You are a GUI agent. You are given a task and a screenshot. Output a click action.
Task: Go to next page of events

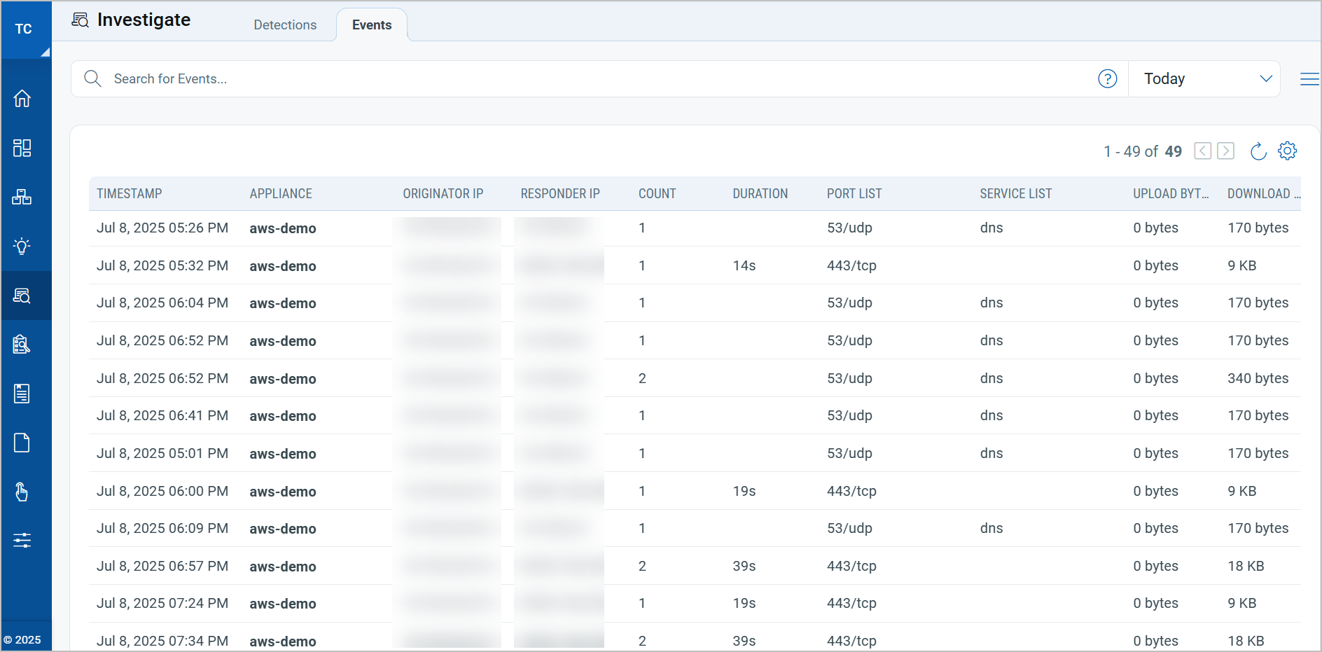point(1226,151)
